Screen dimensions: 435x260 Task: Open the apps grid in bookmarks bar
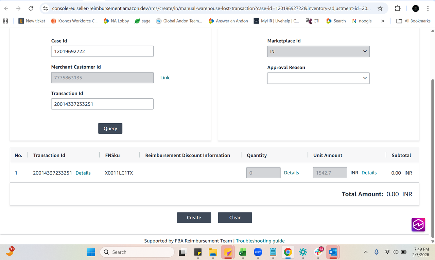[x=5, y=21]
